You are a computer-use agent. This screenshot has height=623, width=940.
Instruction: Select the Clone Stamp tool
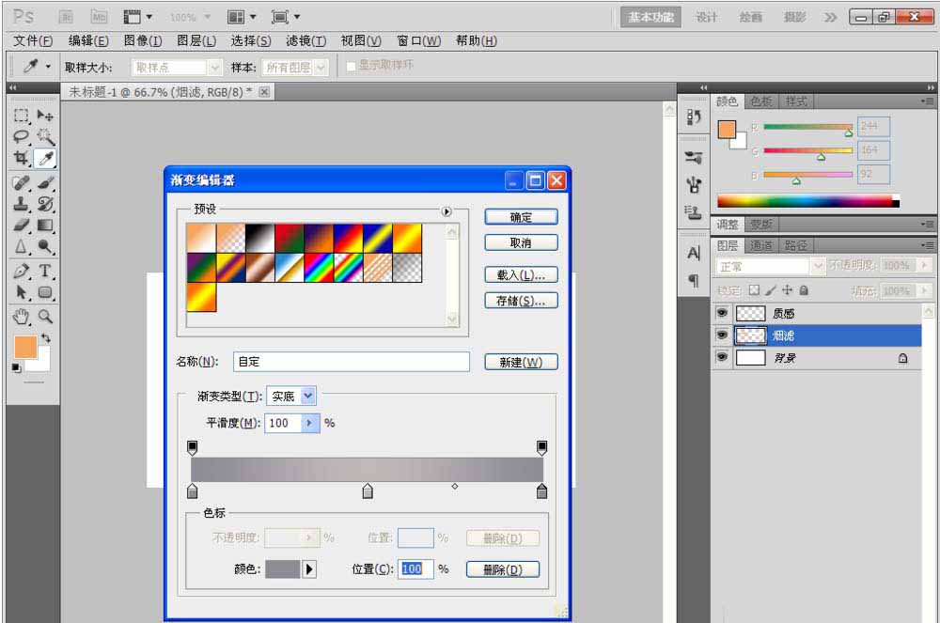[x=21, y=204]
